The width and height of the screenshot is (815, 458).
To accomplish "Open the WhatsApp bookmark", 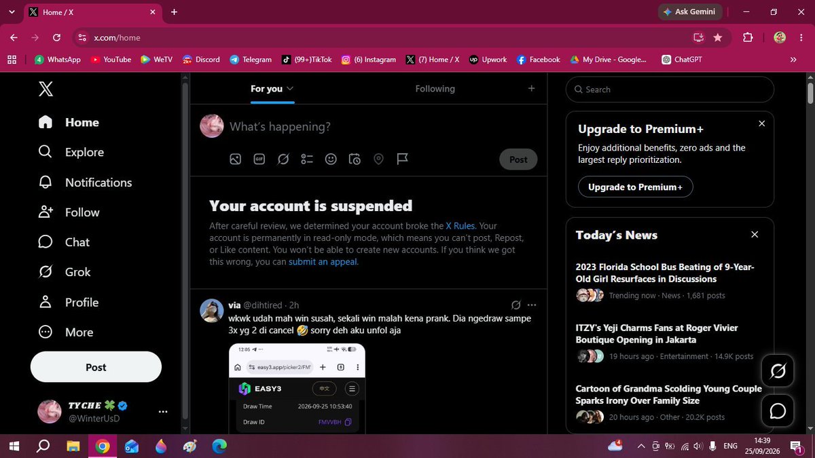I will click(58, 60).
